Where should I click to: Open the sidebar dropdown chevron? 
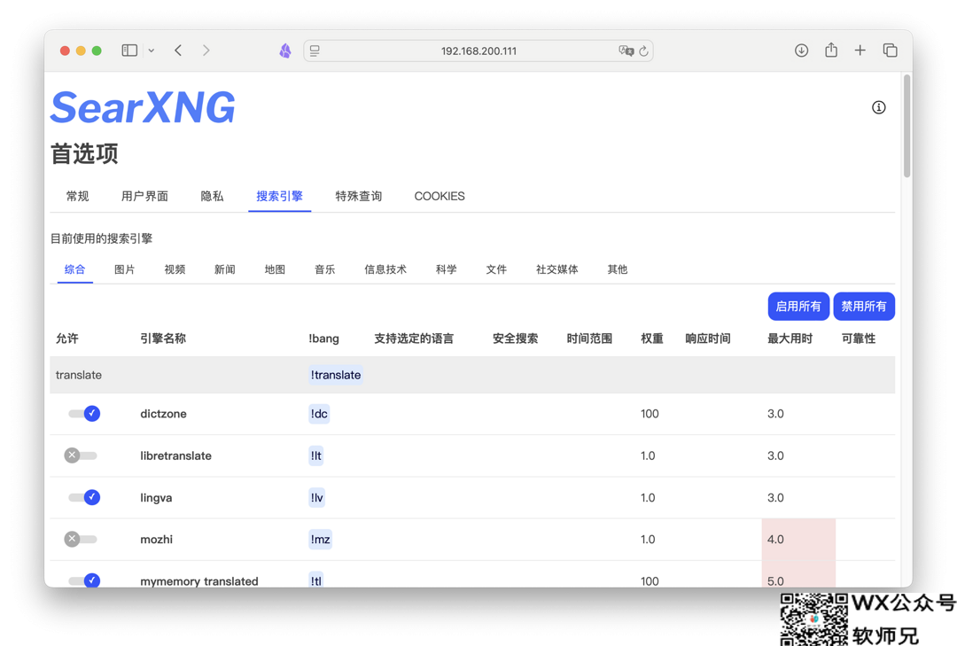click(152, 51)
